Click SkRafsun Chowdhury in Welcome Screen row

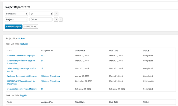point(51,76)
